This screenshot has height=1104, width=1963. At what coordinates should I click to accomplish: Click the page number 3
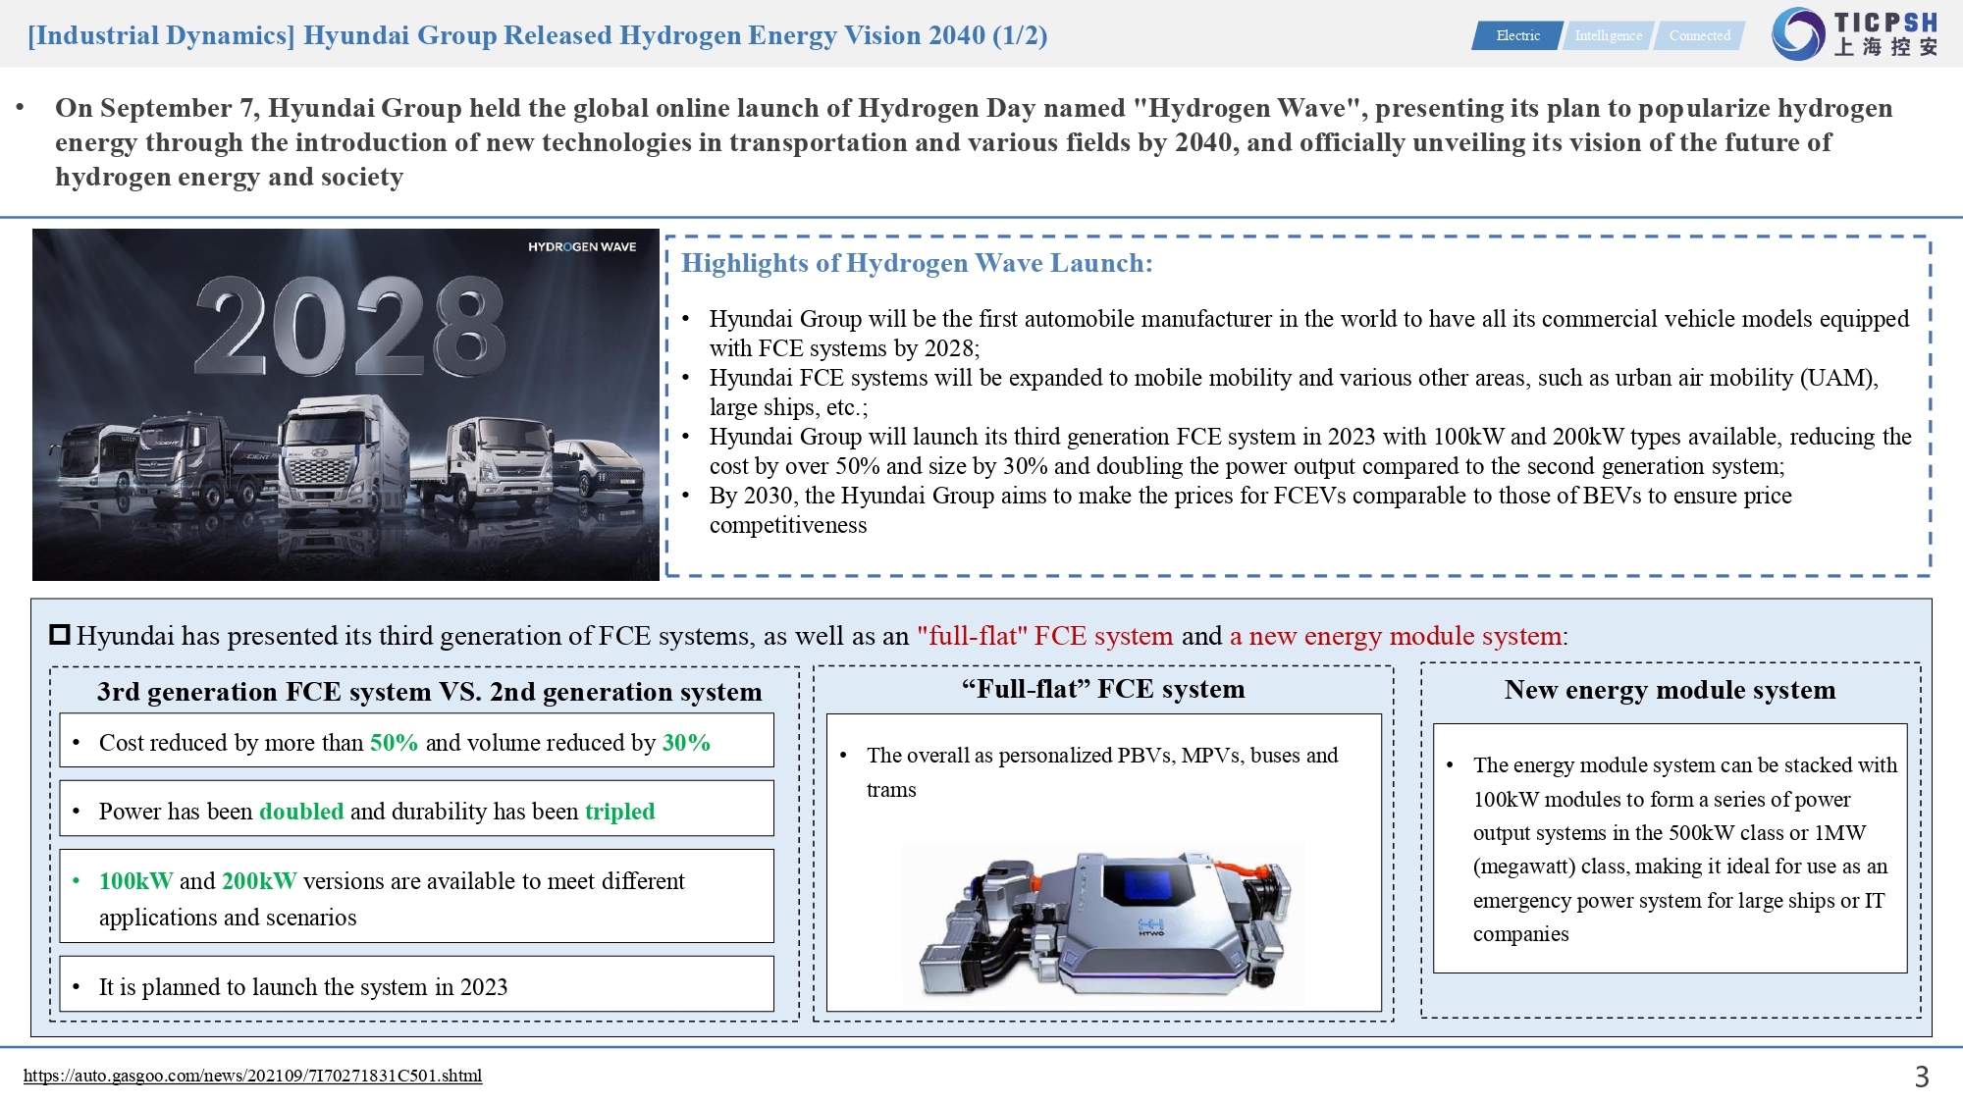[1921, 1077]
